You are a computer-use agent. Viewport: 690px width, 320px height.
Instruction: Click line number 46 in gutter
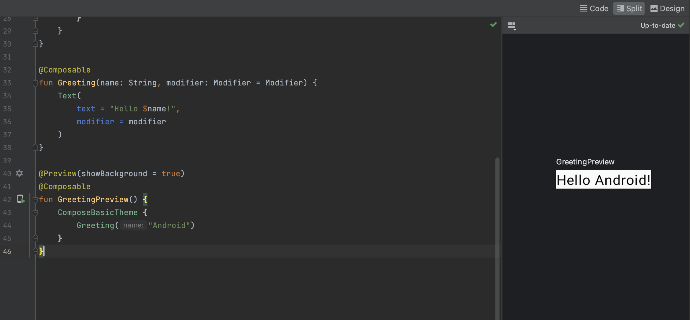point(7,251)
